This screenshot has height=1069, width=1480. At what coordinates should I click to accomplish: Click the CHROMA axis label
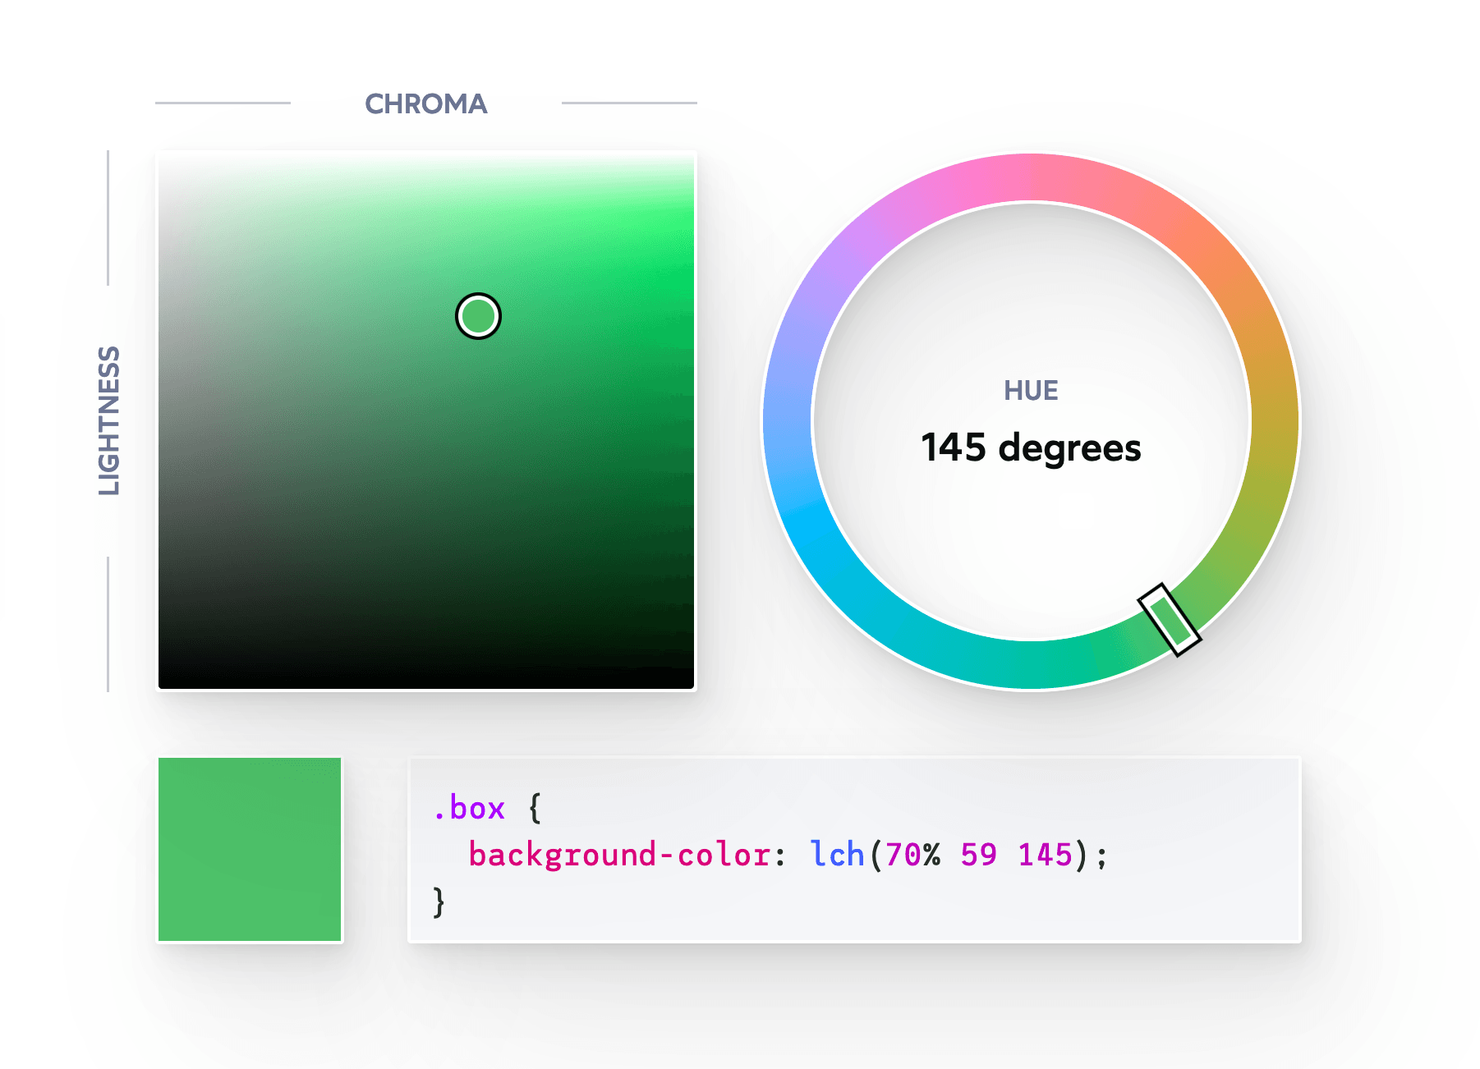tap(425, 104)
